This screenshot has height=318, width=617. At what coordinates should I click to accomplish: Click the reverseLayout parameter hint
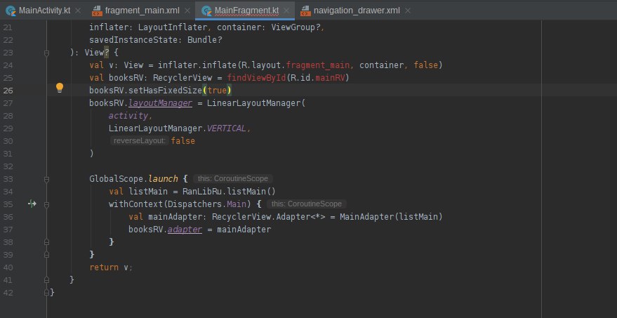[140, 141]
